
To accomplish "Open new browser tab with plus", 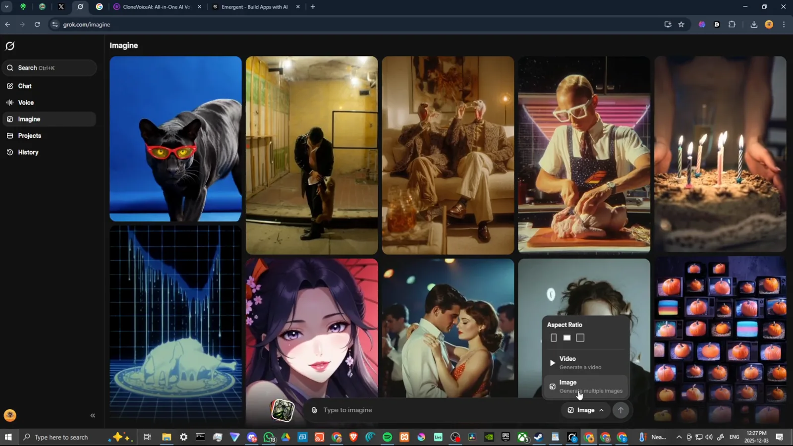I will tap(313, 7).
